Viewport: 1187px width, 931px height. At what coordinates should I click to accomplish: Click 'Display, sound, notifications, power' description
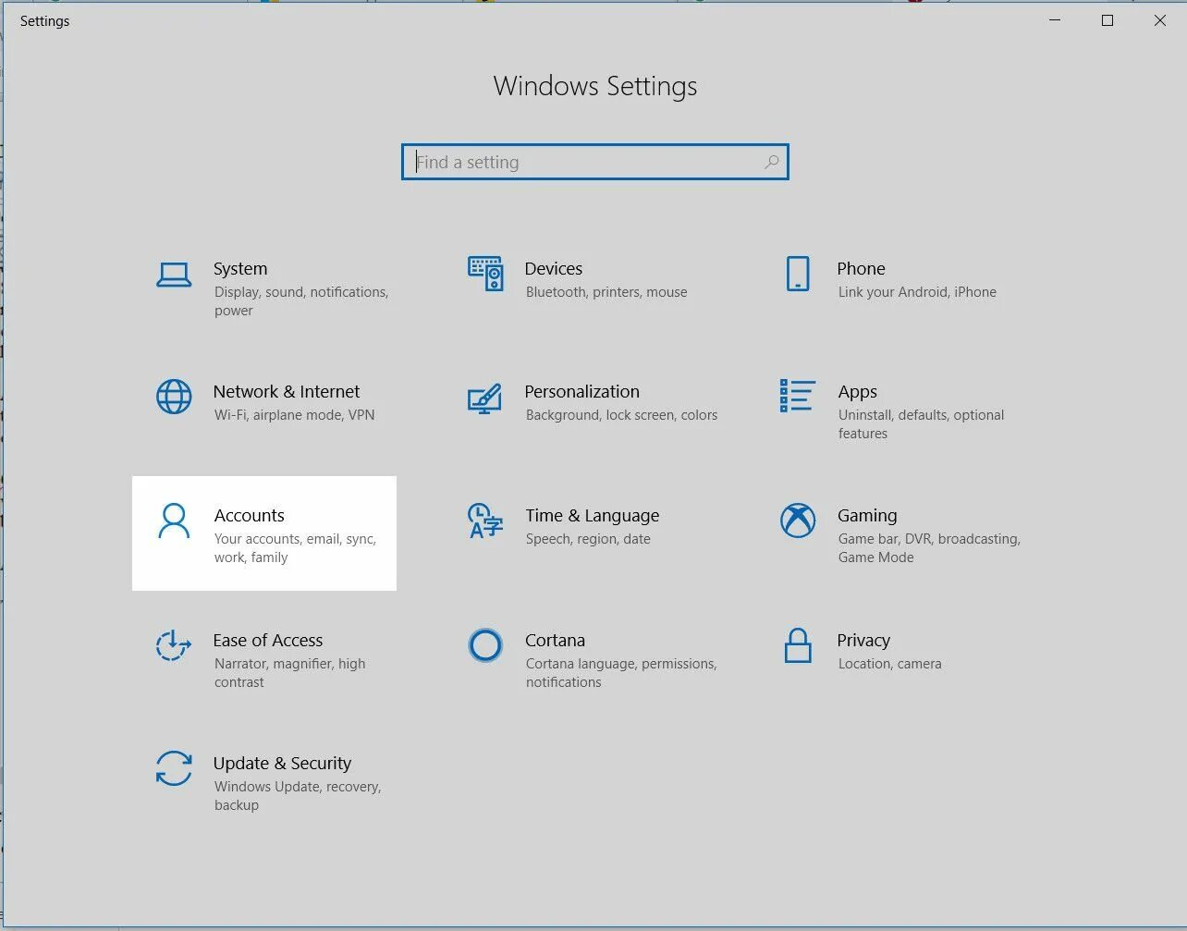(301, 301)
